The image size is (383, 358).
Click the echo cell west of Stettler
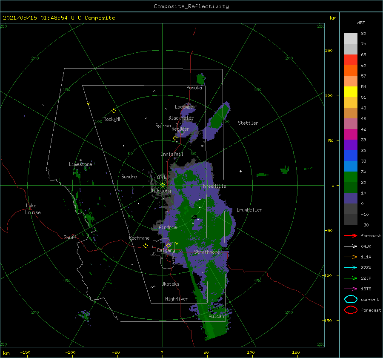[x=216, y=121]
